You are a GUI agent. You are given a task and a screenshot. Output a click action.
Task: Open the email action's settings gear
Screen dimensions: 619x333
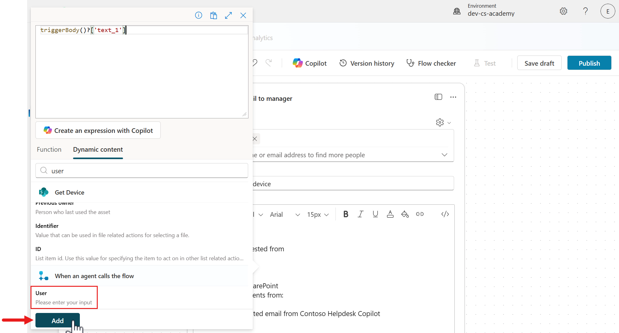click(439, 122)
